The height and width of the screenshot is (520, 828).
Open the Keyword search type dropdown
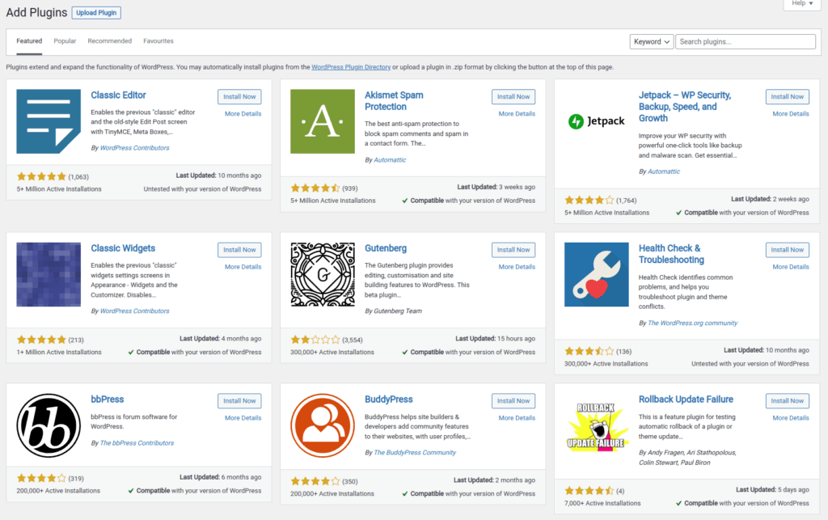pyautogui.click(x=652, y=42)
